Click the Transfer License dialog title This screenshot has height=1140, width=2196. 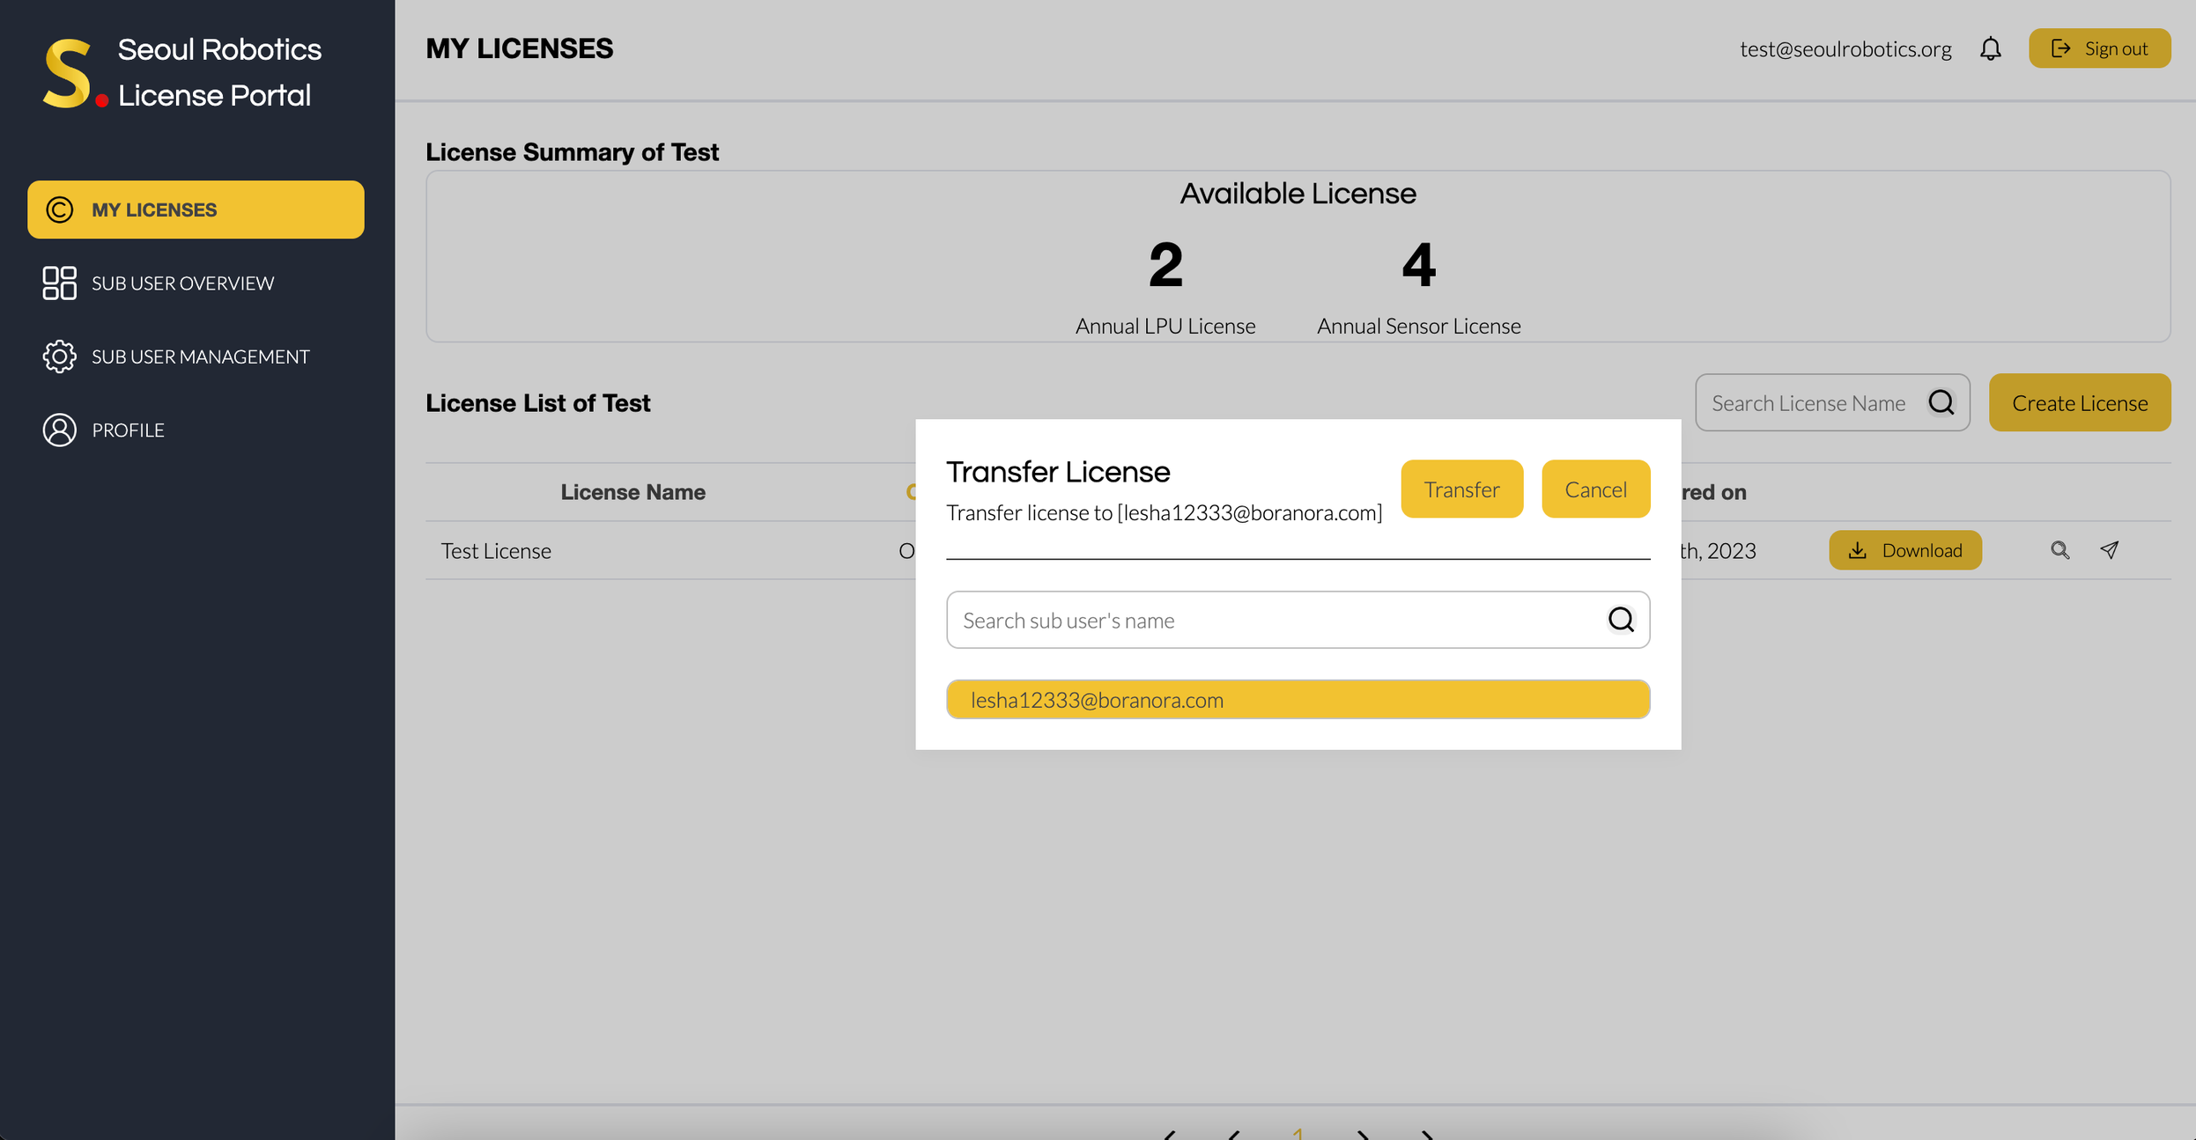(x=1058, y=472)
